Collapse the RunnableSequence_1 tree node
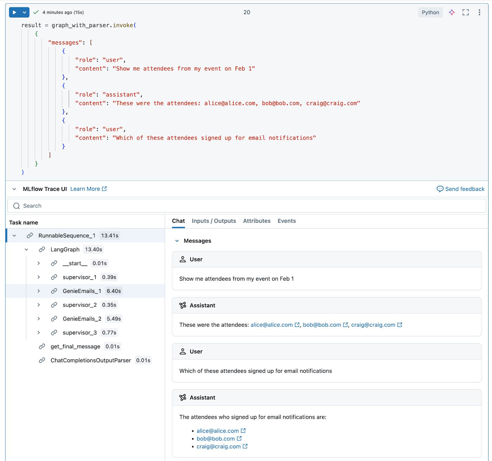Screen dimensions: 492x461 click(x=14, y=235)
